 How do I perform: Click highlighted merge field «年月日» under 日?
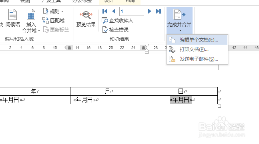pos(181,100)
